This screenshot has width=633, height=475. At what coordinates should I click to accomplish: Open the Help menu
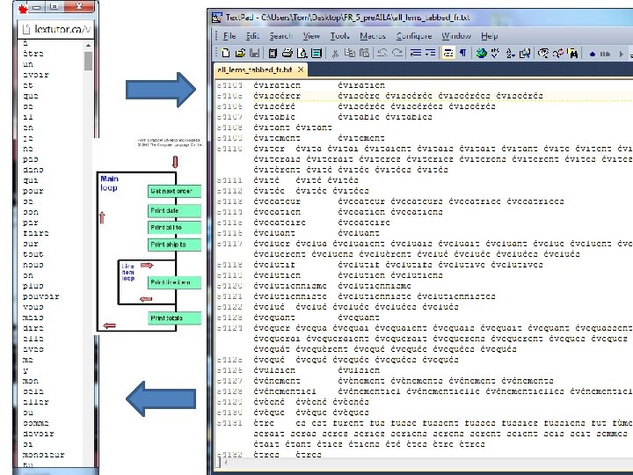point(490,36)
